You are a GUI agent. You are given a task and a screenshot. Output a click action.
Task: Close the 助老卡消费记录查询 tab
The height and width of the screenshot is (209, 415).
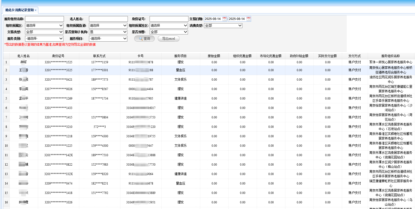click(x=36, y=10)
